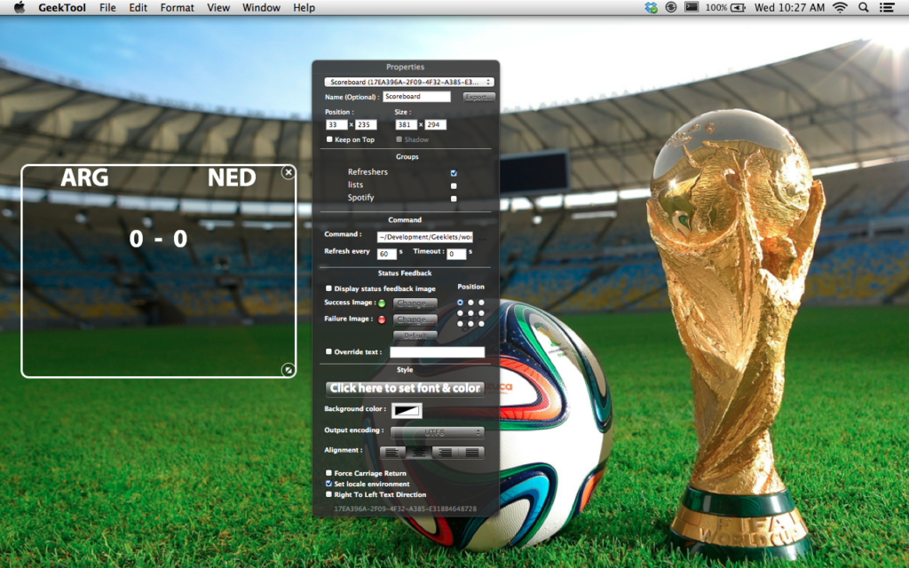Click the Export button

pyautogui.click(x=478, y=97)
